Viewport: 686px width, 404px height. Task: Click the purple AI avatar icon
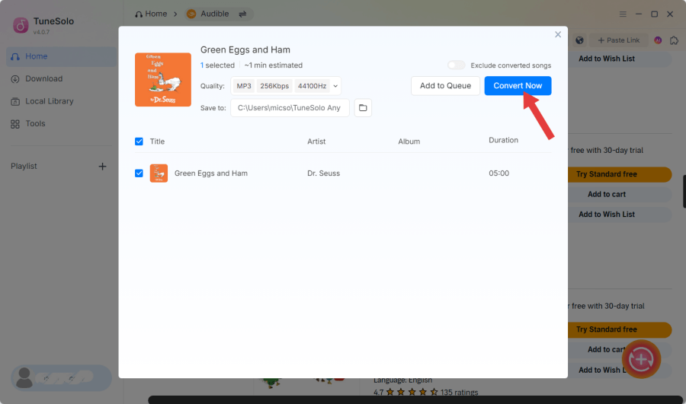[658, 40]
